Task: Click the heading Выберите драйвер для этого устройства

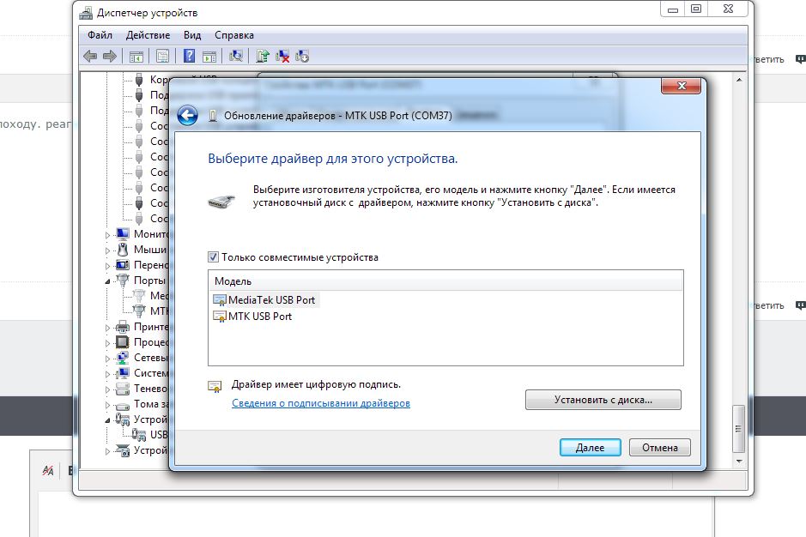Action: coord(332,159)
